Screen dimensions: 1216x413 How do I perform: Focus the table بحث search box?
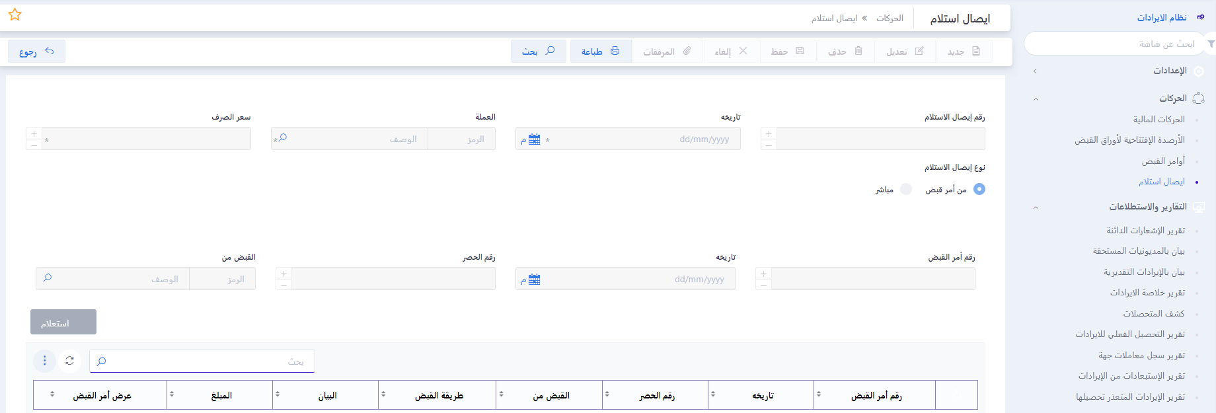click(202, 361)
